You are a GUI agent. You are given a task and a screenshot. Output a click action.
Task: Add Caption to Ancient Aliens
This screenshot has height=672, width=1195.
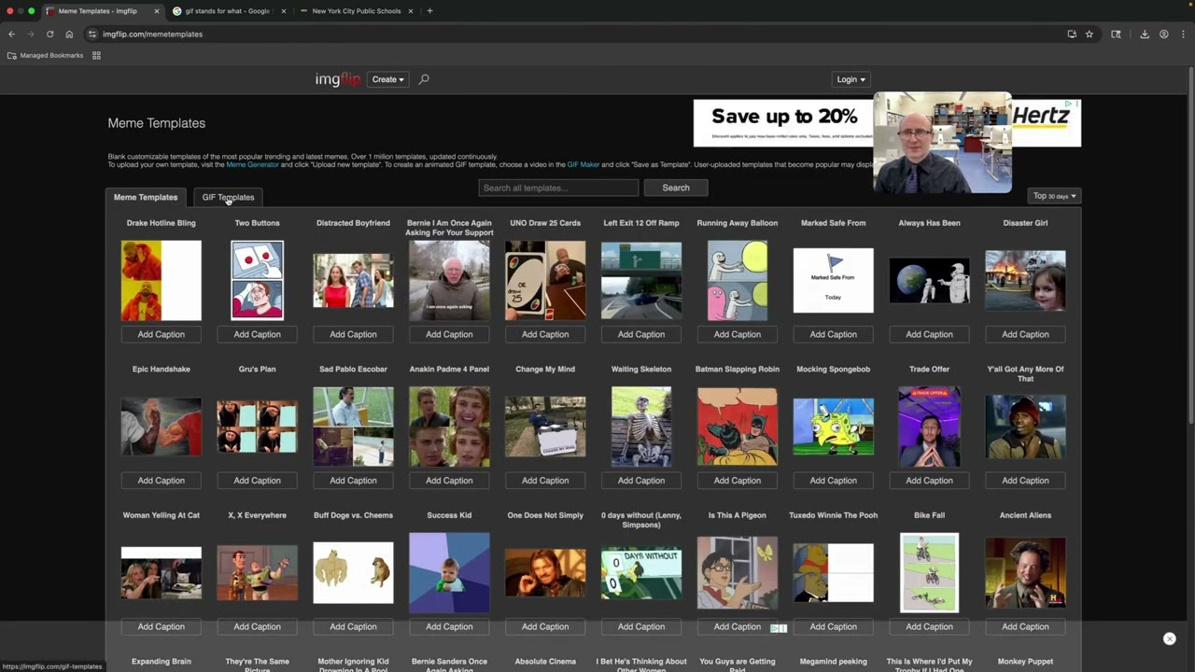pyautogui.click(x=1025, y=627)
